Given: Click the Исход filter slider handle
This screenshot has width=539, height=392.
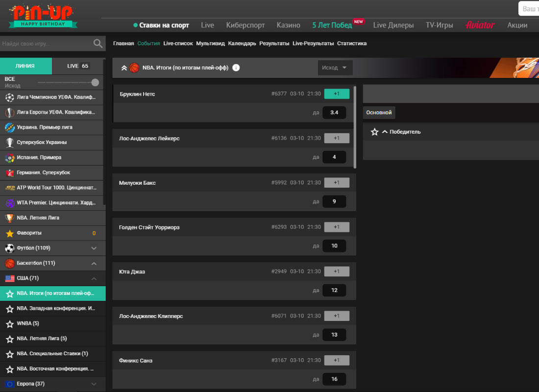Looking at the screenshot, I should (x=95, y=82).
